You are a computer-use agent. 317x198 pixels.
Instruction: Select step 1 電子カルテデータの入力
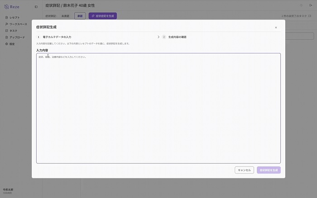coord(57,37)
